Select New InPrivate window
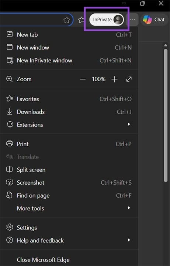 pyautogui.click(x=69, y=60)
